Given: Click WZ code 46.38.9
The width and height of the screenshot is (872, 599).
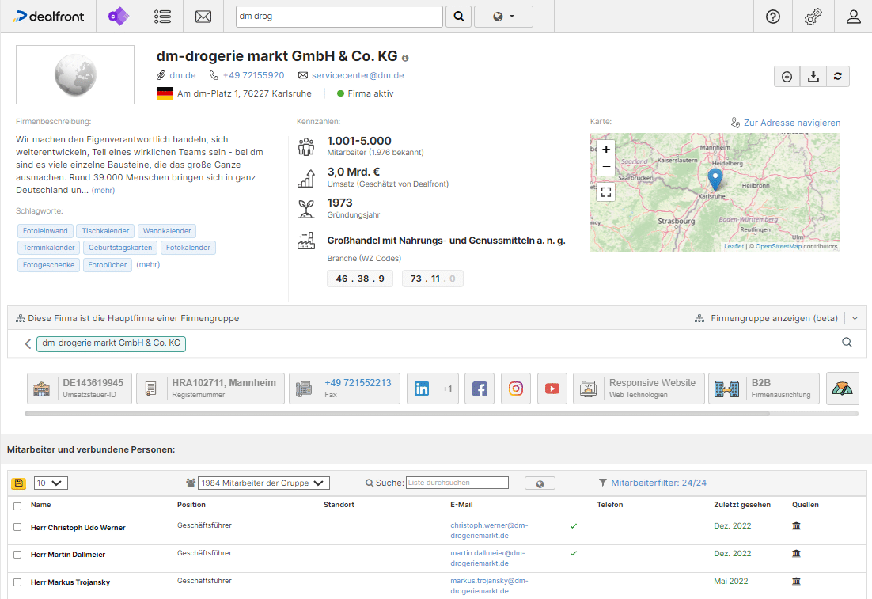Looking at the screenshot, I should [360, 279].
